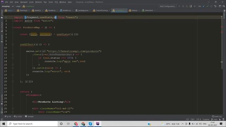Viewport: 226px width, 127px height.
Task: Collapse the ProductsMap function fold on line 4
Action: tap(13, 28)
